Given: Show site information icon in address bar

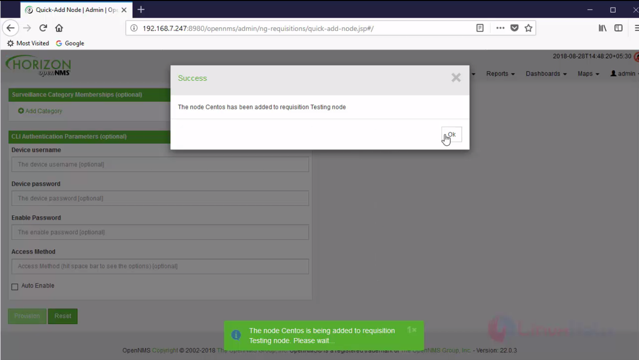Looking at the screenshot, I should [135, 28].
